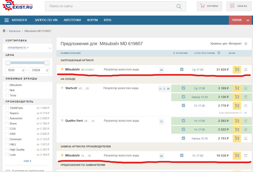Open options menu for 31 629 ₽ offer

pyautogui.click(x=246, y=70)
